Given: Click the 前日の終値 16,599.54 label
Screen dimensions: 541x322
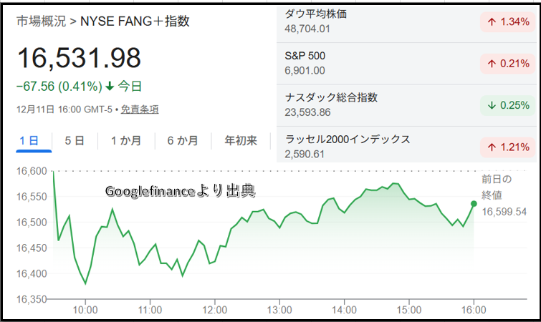Looking at the screenshot, I should [x=504, y=195].
